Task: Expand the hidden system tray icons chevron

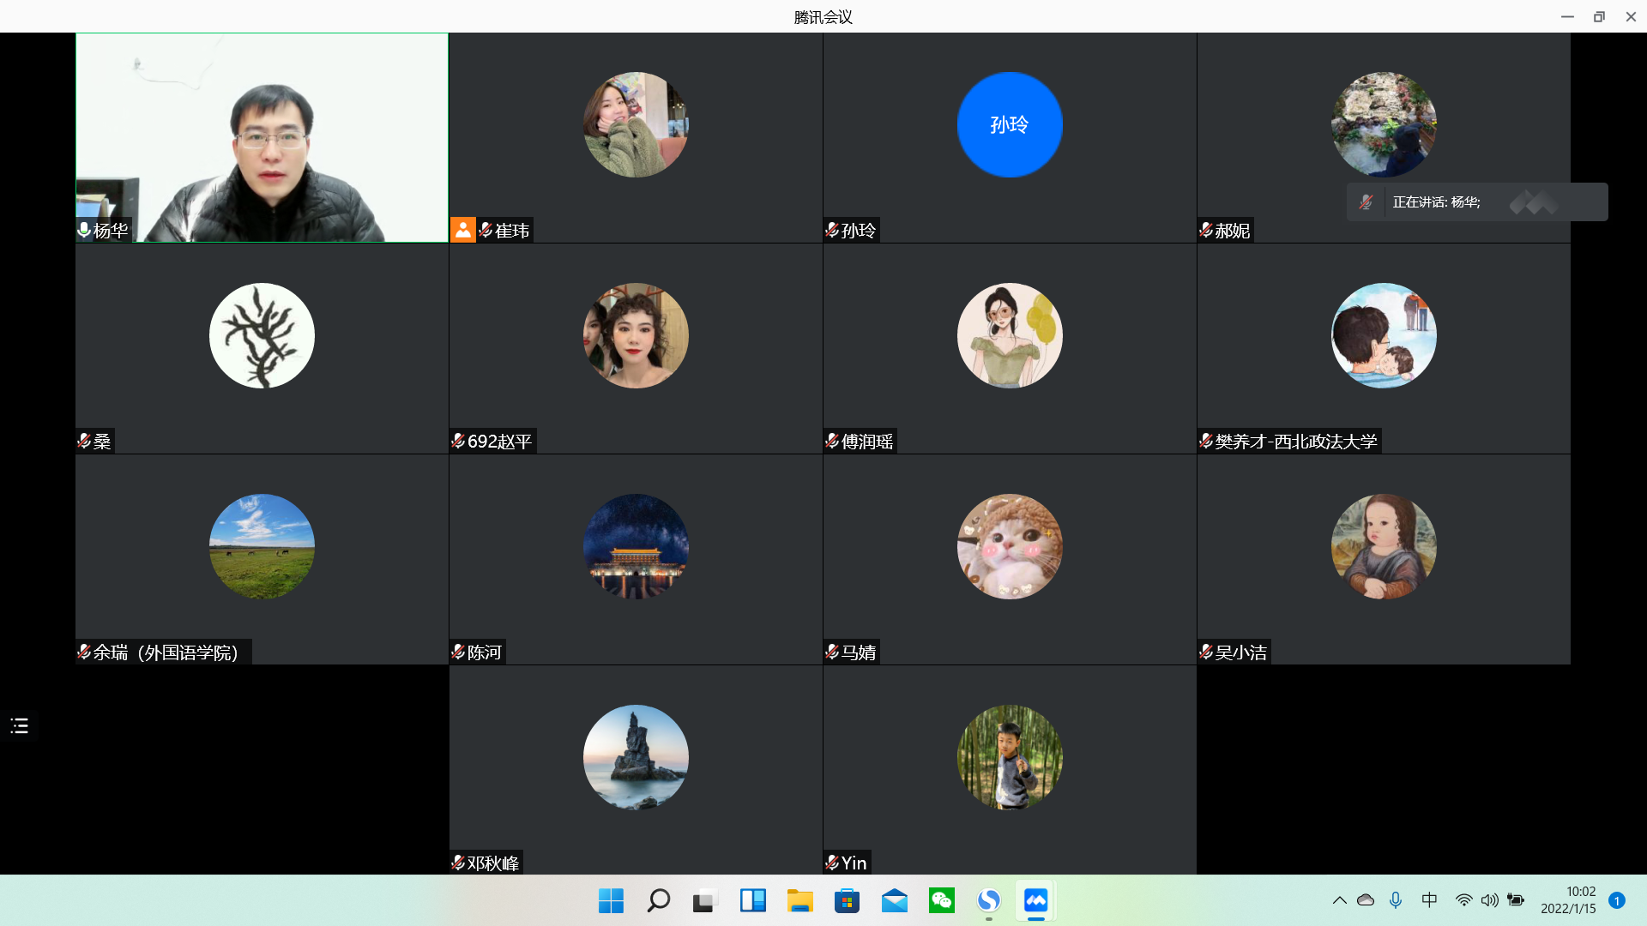Action: pyautogui.click(x=1339, y=900)
